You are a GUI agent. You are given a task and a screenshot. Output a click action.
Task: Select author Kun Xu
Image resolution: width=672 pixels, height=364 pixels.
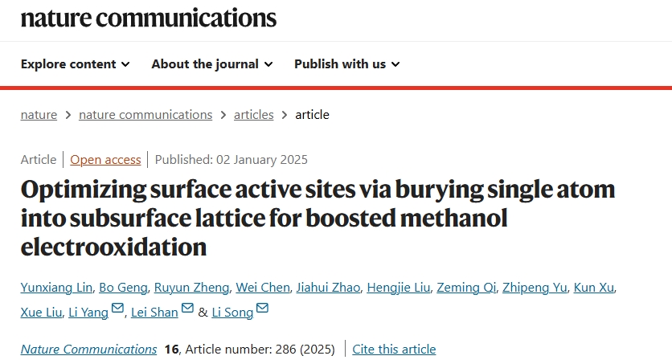click(593, 288)
